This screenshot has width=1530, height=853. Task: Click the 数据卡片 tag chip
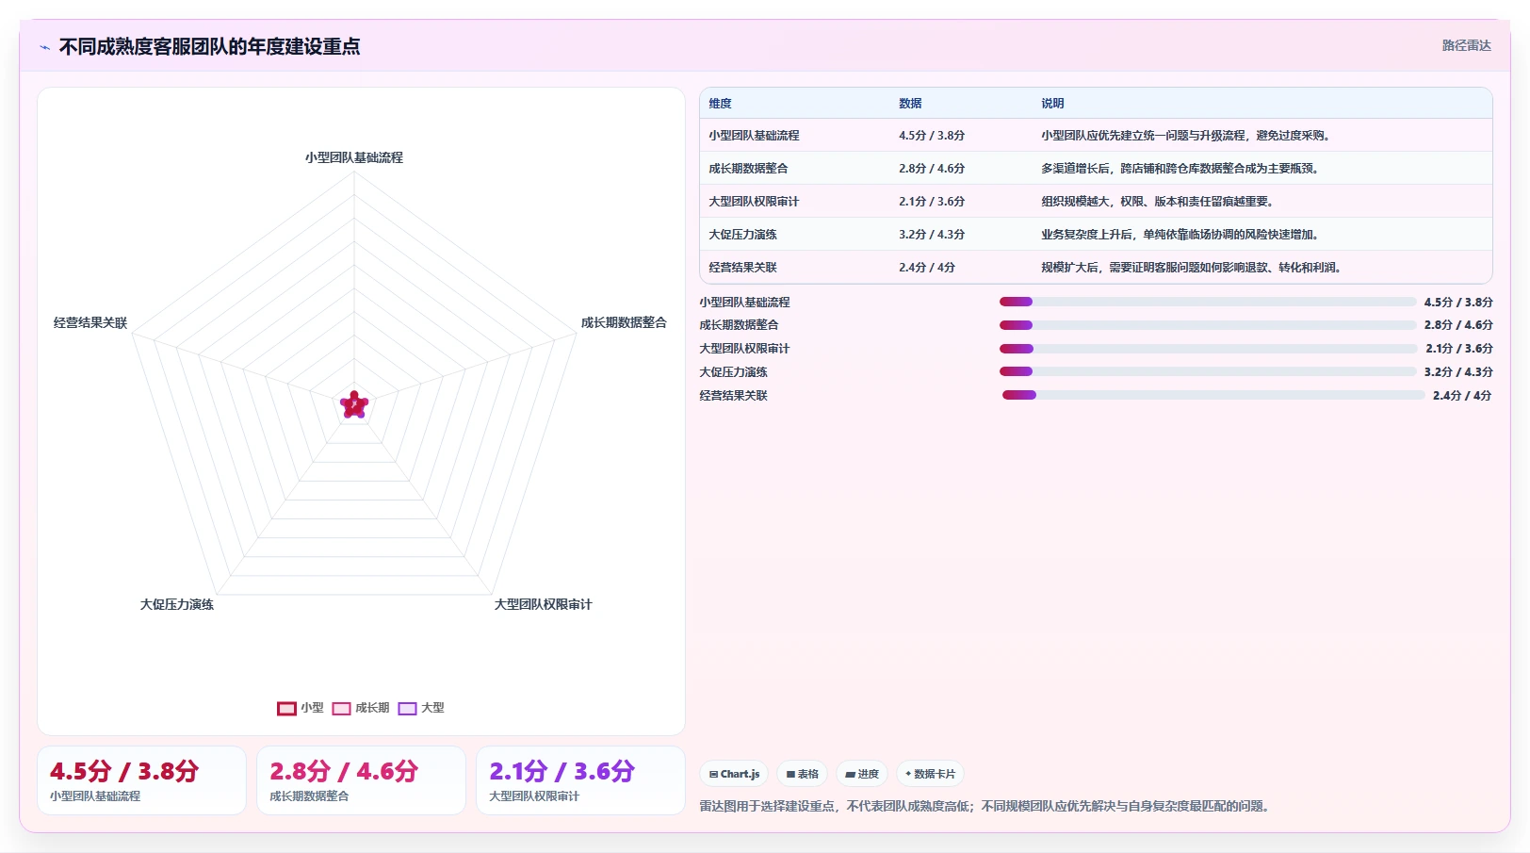(930, 774)
